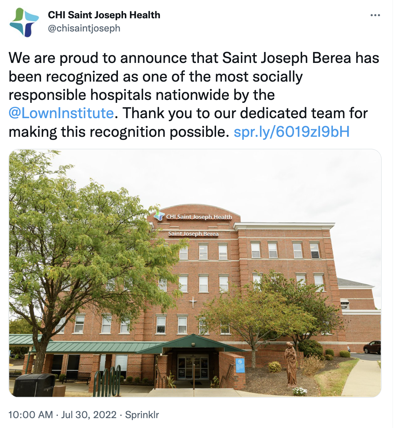
Task: Click the Sprinklr source label
Action: (142, 414)
